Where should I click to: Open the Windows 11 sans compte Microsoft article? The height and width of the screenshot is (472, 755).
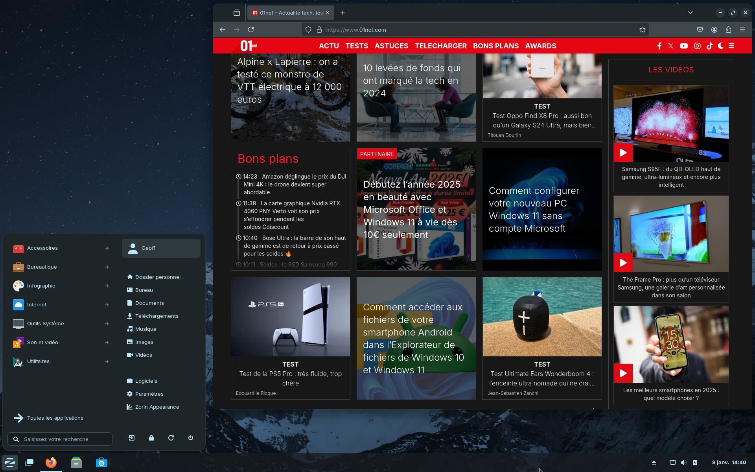[x=542, y=209]
